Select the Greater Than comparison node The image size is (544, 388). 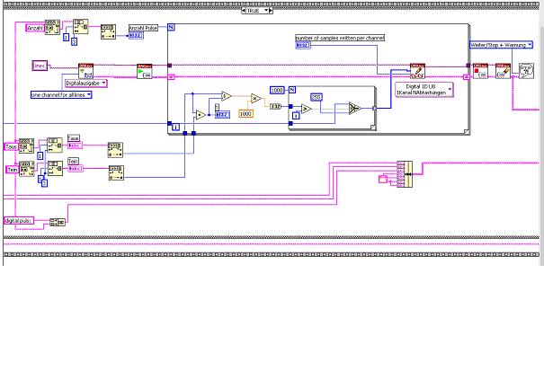[x=307, y=110]
